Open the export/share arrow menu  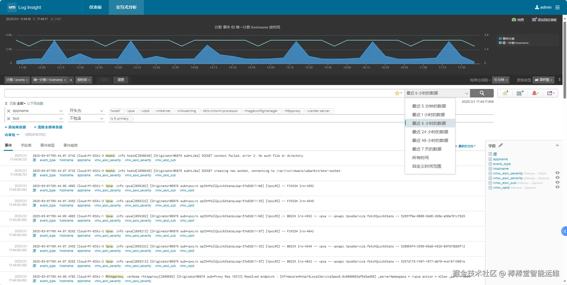coord(551,93)
